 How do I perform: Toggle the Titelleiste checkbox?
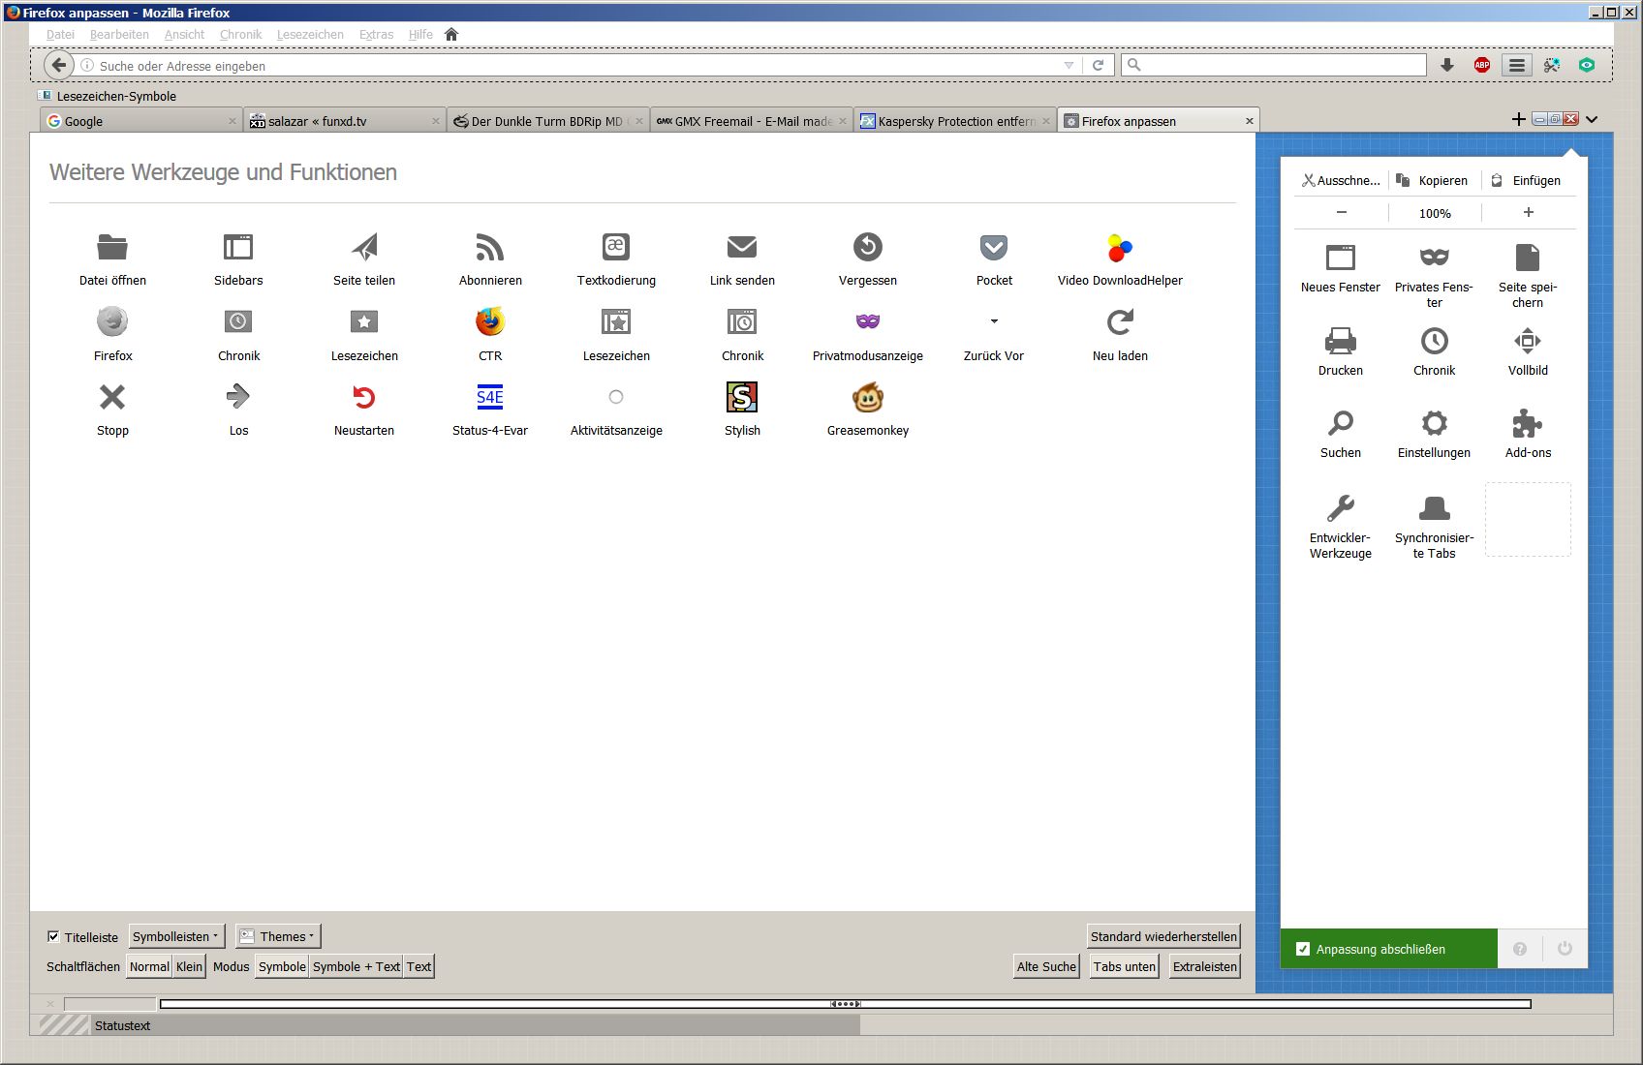(x=53, y=936)
